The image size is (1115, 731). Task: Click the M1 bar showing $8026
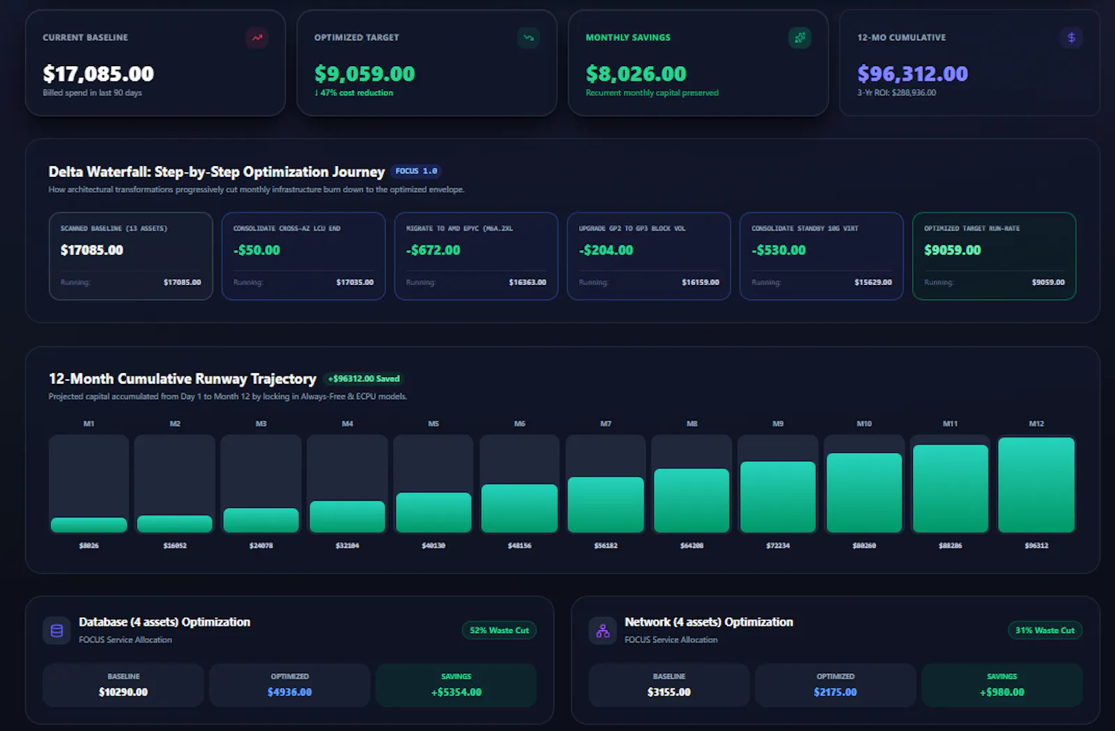point(89,525)
